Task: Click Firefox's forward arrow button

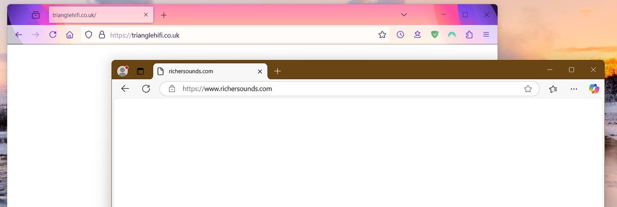Action: pos(36,35)
